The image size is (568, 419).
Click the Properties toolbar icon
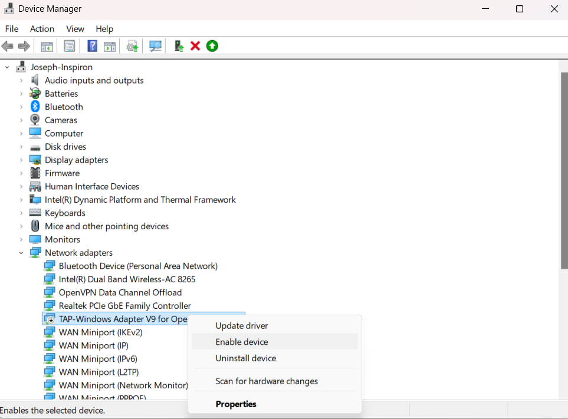(70, 46)
